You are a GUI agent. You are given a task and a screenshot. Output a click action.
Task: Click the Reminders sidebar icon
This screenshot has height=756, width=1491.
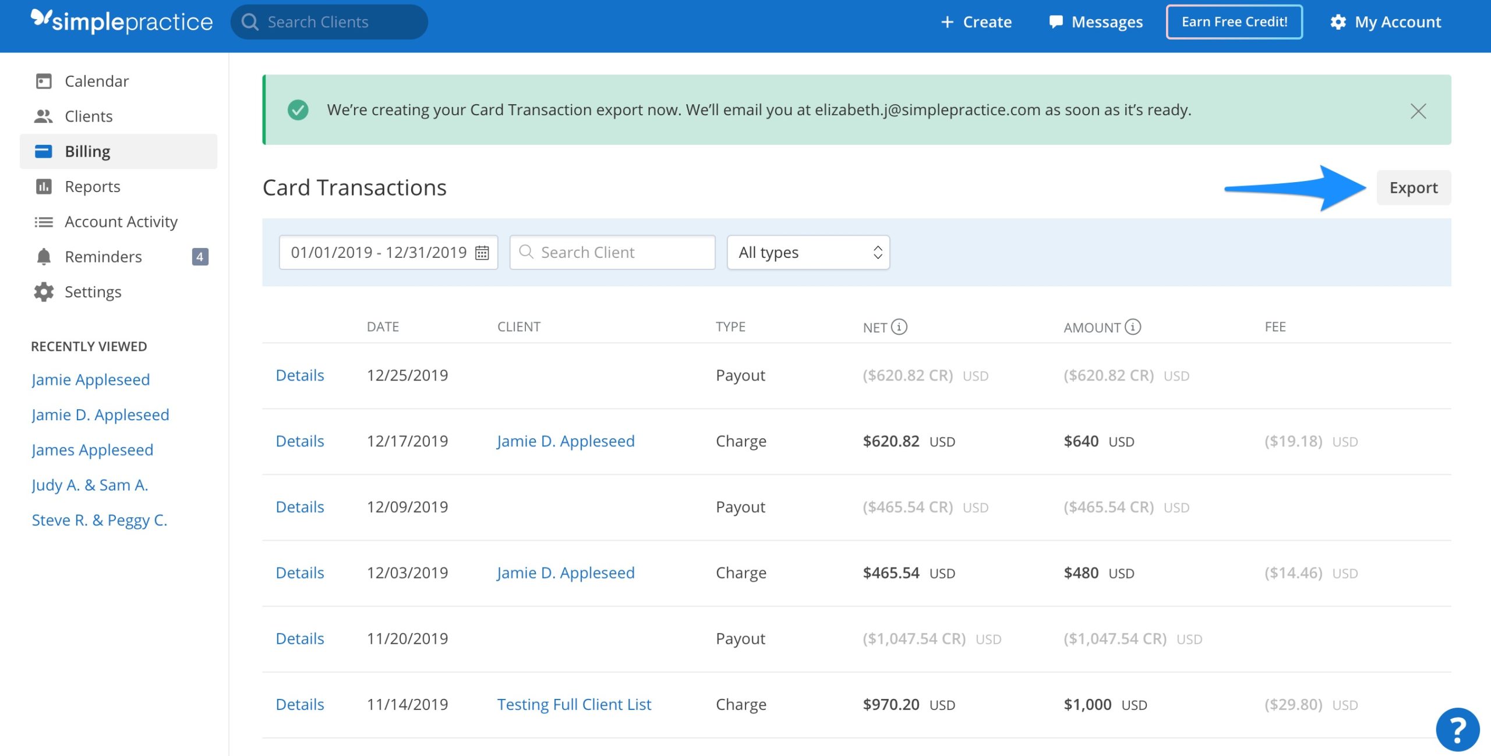click(x=44, y=254)
